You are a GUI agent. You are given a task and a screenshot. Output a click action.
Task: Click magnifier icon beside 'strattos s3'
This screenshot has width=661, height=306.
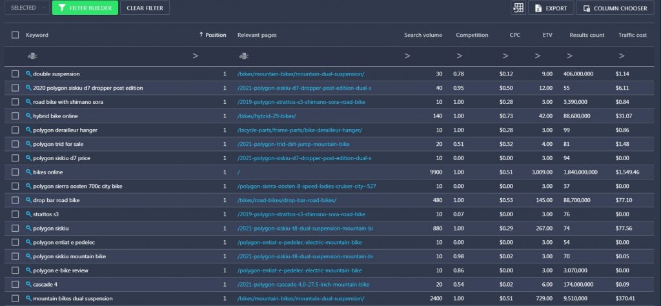coord(28,214)
